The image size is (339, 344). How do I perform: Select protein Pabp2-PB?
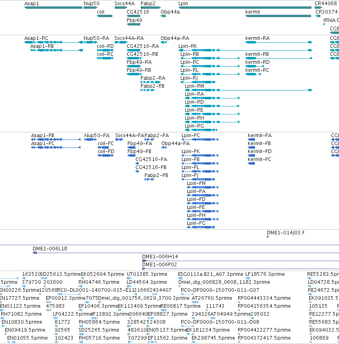click(149, 179)
